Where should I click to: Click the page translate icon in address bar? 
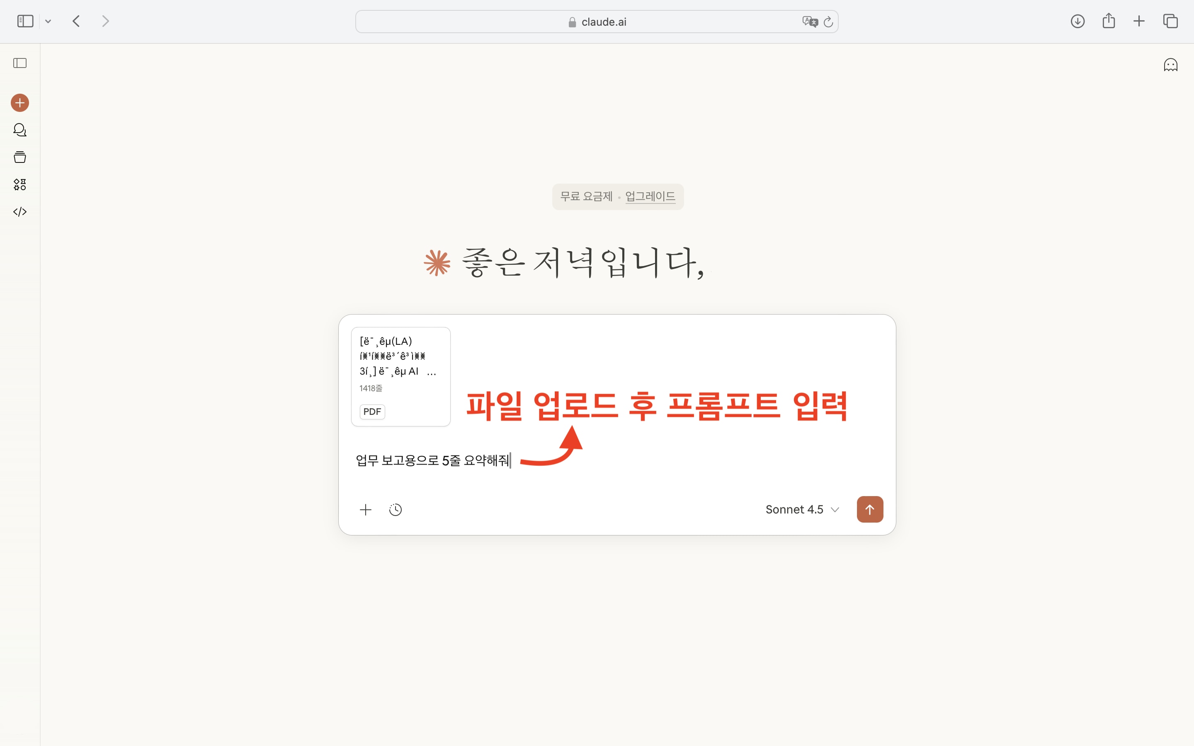click(x=809, y=22)
